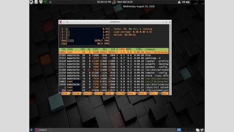Viewport: 234px width, 132px height.
Task: Click the weather sun-cloud icon
Action: [x=114, y=2]
